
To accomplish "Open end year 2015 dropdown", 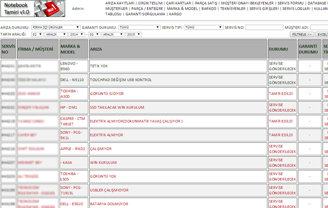I will coord(134,34).
